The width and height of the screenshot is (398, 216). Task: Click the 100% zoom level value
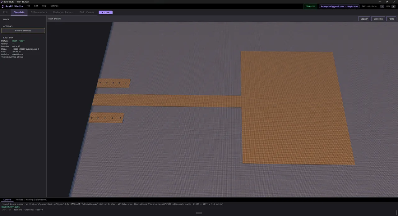pos(388,6)
